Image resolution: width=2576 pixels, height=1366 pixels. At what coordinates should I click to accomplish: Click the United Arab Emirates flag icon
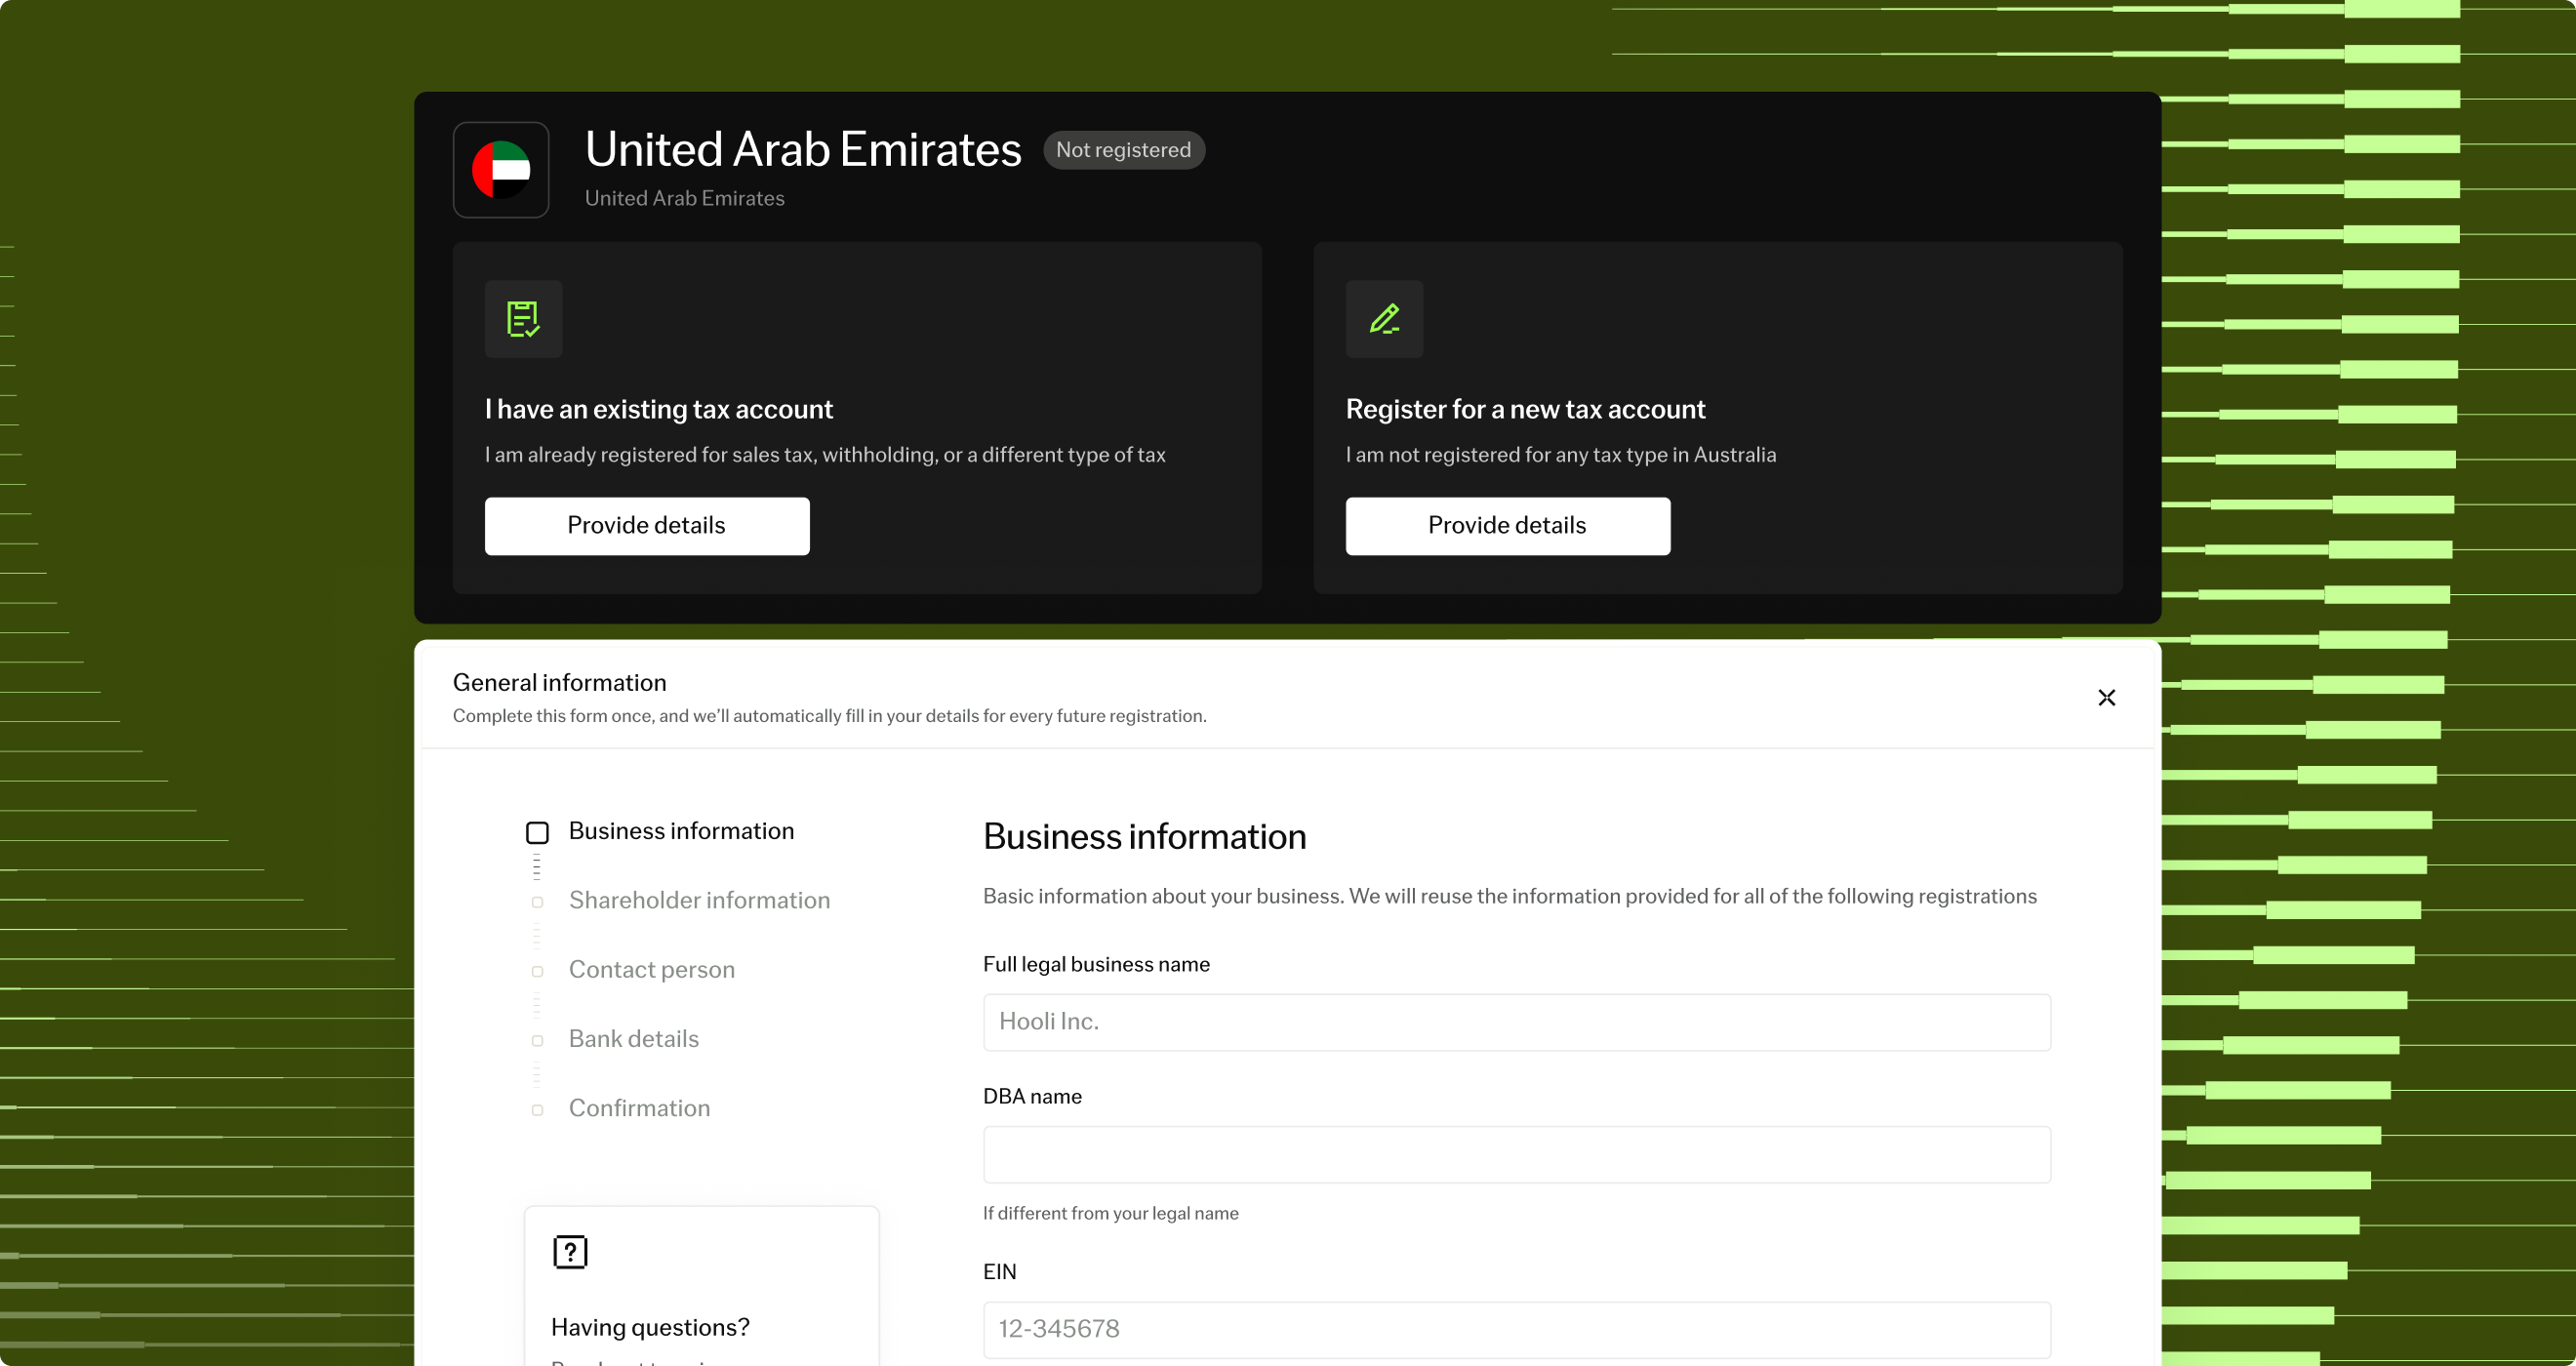[501, 170]
